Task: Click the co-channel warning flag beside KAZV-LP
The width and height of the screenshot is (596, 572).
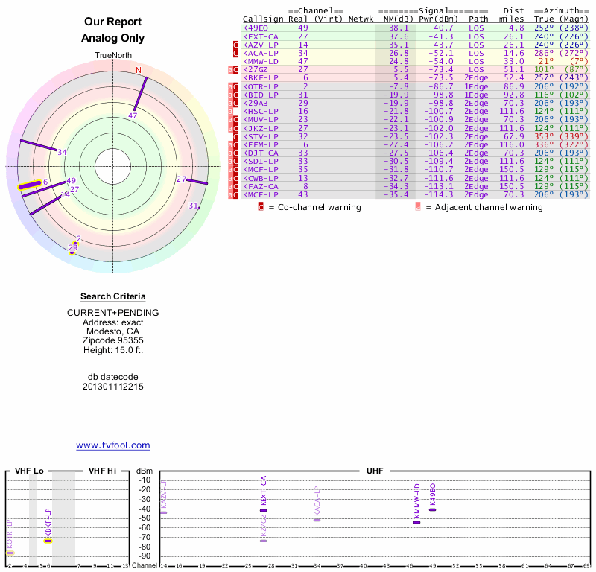Action: tap(235, 45)
